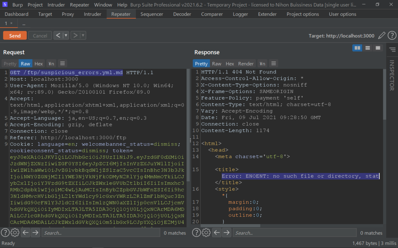Image resolution: width=398 pixels, height=248 pixels.
Task: Expand forward history dropdown arrow
Action: point(83,35)
